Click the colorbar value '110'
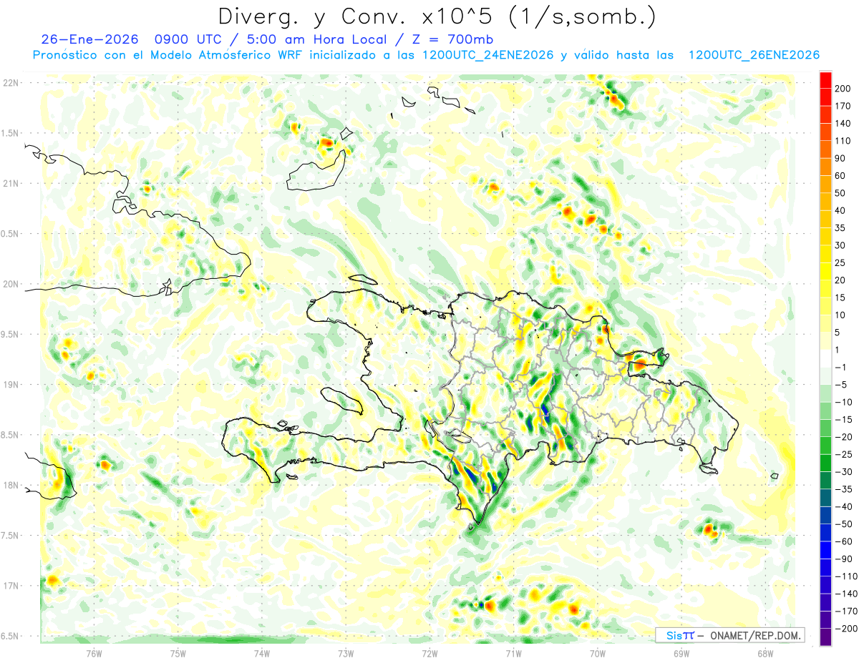Screen dimensions: 859x663 (x=843, y=141)
